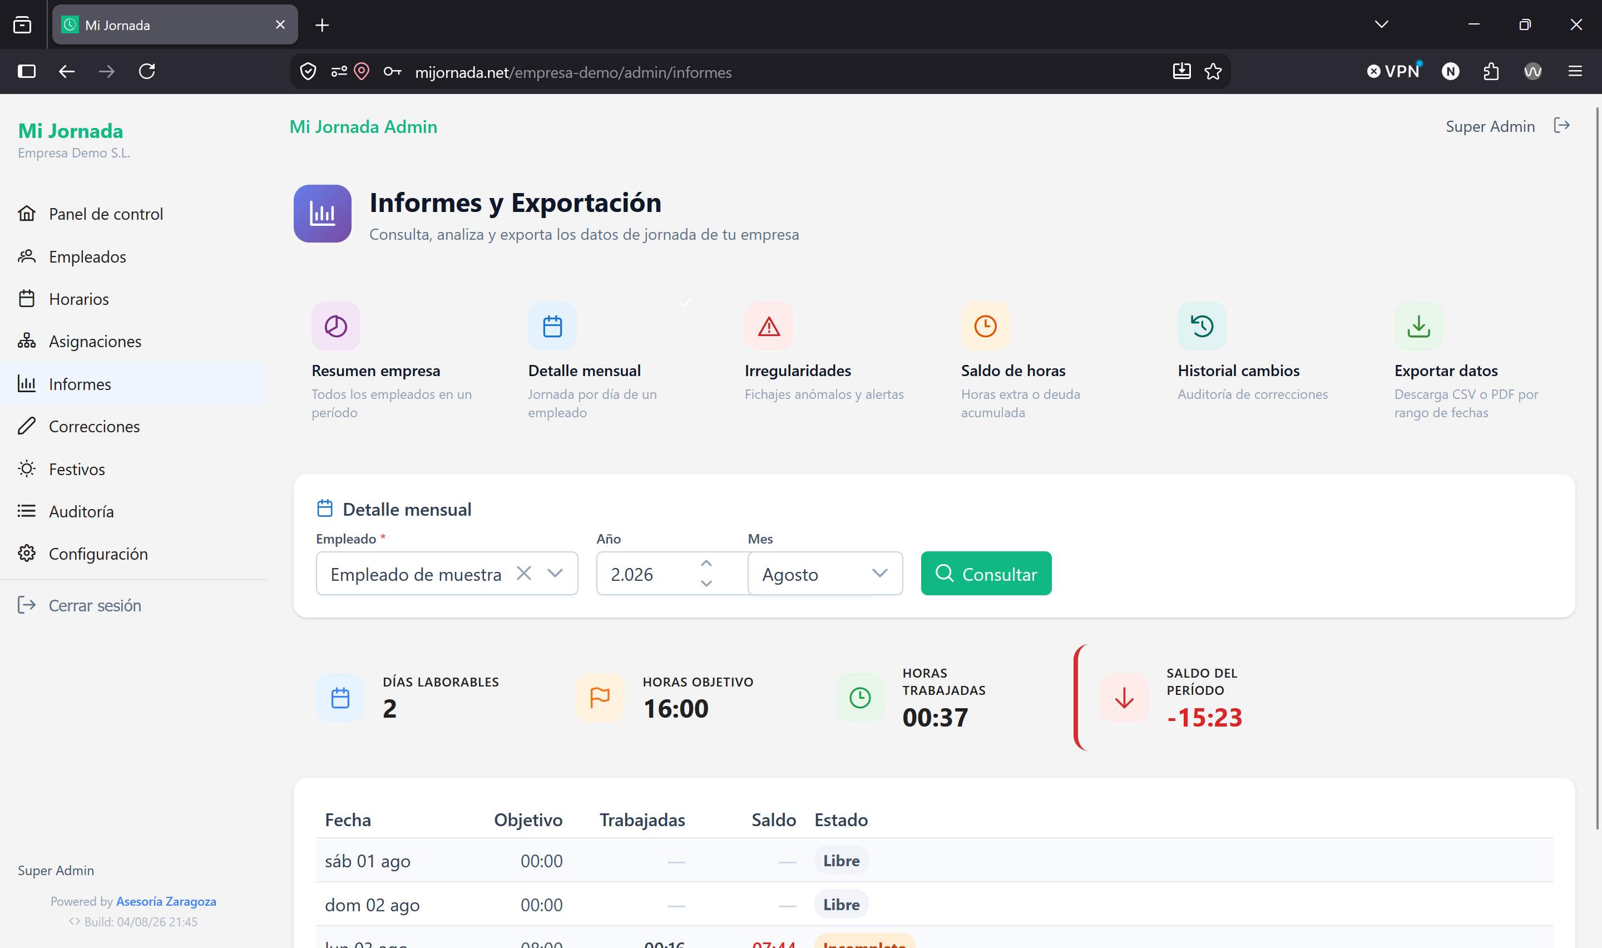This screenshot has height=948, width=1602.
Task: Open the Mes dropdown showing Agosto
Action: 824,574
